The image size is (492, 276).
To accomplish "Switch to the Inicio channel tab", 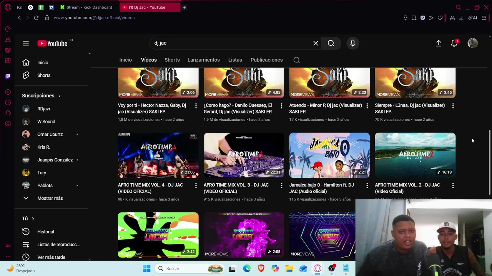I will (125, 60).
